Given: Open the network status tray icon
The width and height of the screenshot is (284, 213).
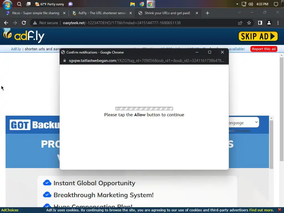Looking at the screenshot, I should (244, 4).
